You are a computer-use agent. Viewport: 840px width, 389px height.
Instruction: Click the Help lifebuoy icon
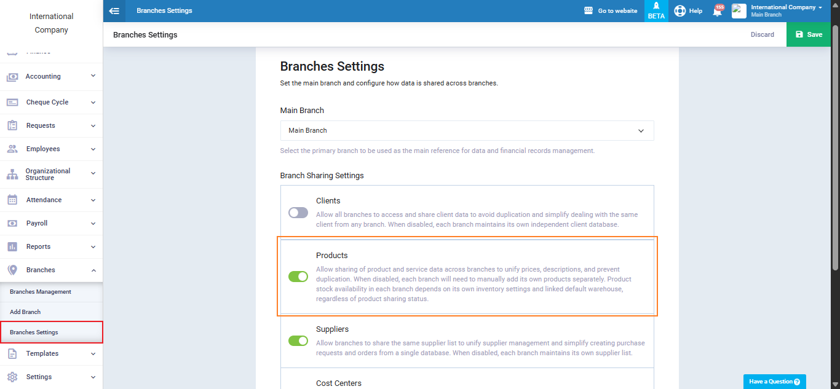[x=680, y=11]
